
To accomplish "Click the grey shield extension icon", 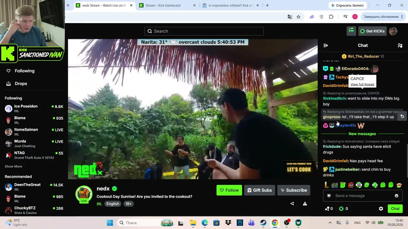I will point(321,17).
